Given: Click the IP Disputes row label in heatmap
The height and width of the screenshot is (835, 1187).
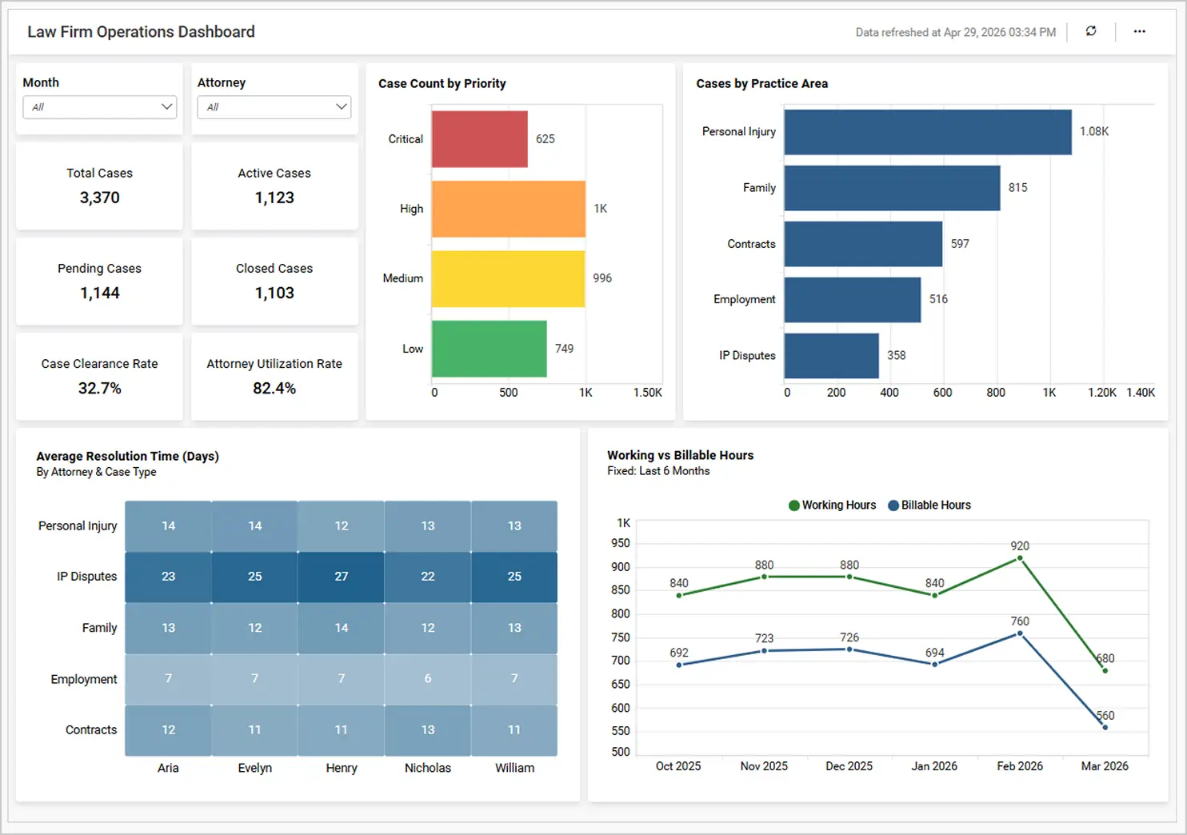Looking at the screenshot, I should point(86,577).
